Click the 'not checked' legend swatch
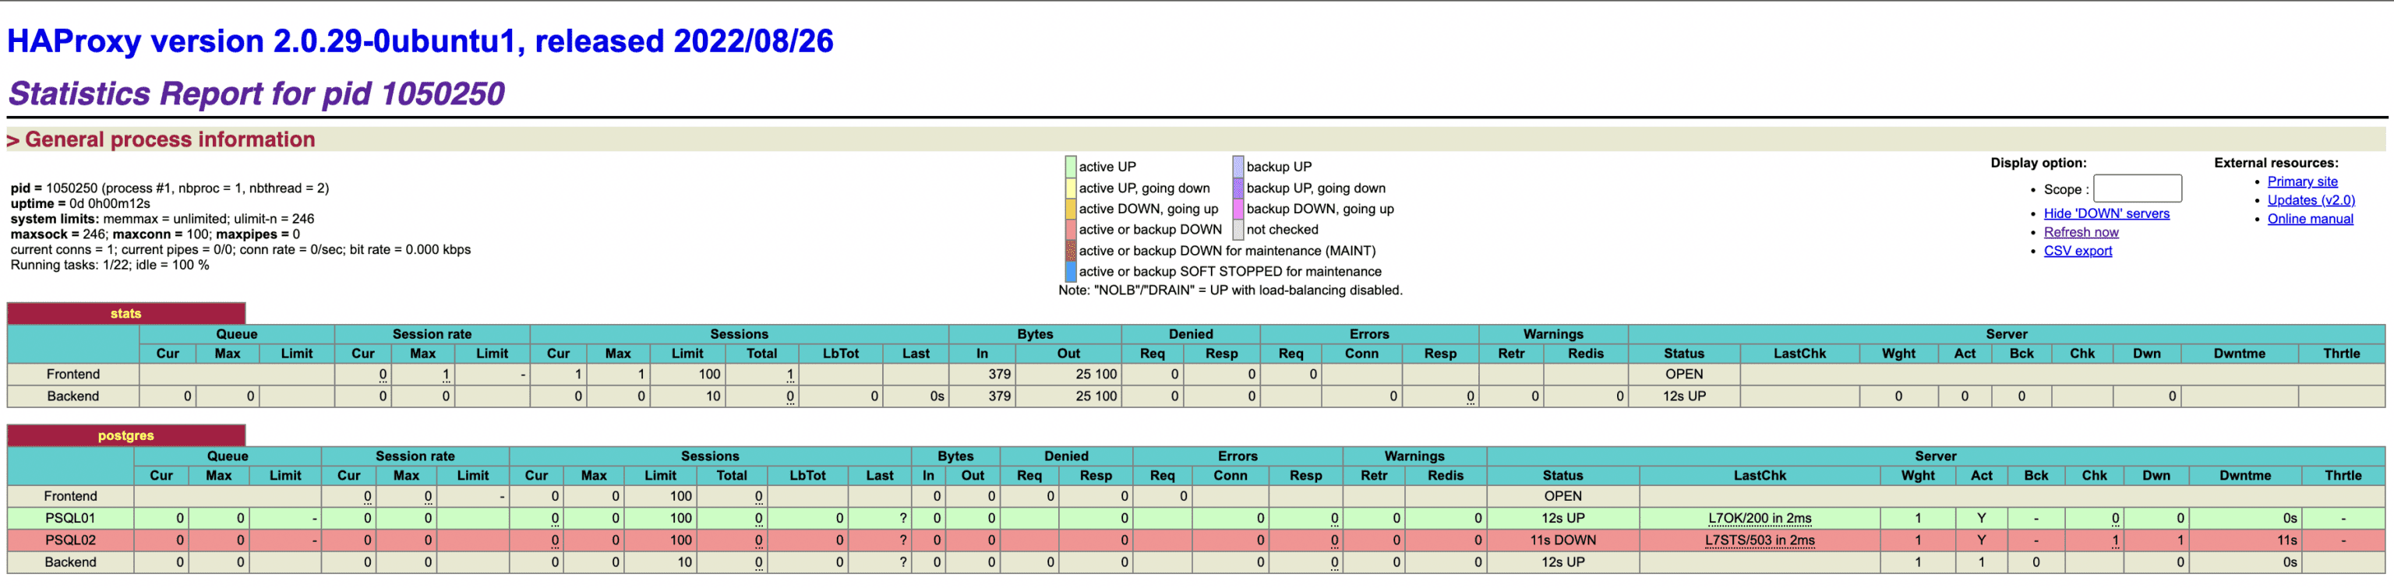Image resolution: width=2394 pixels, height=588 pixels. pyautogui.click(x=1238, y=230)
